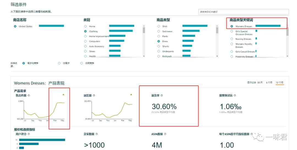The height and width of the screenshot is (150, 297).
Task: Click info icon next to 用户评分
Action: tap(29, 134)
